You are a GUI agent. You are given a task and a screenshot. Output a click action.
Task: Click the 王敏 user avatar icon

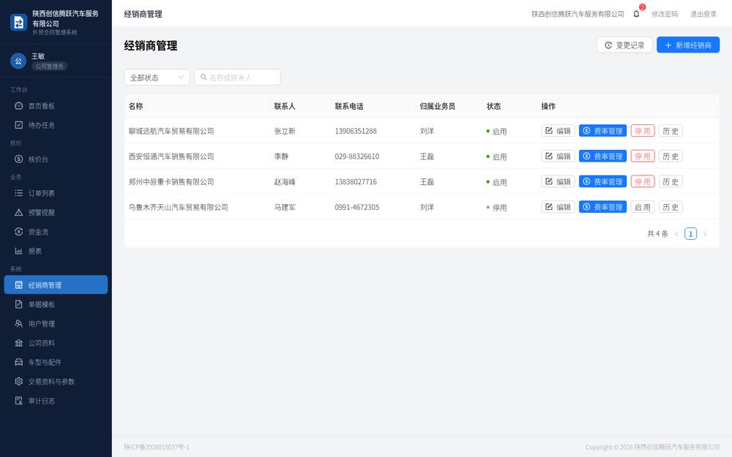pos(18,61)
